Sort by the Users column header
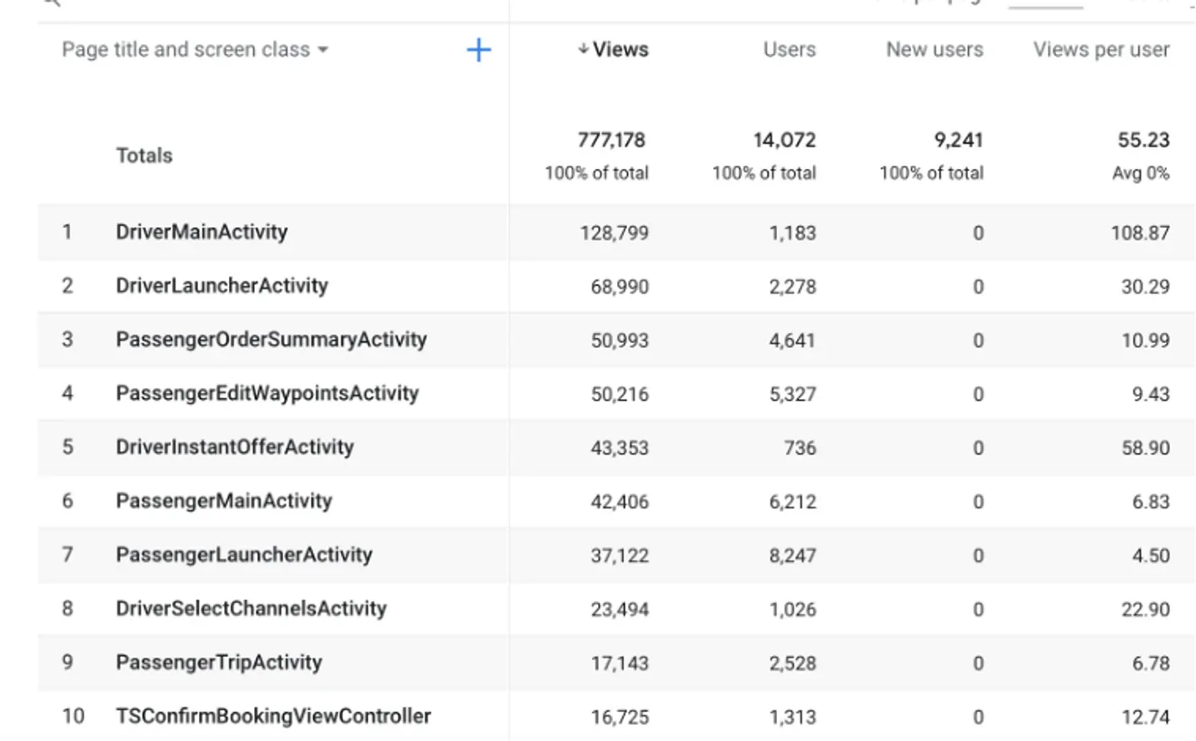The width and height of the screenshot is (1196, 741). (x=790, y=50)
